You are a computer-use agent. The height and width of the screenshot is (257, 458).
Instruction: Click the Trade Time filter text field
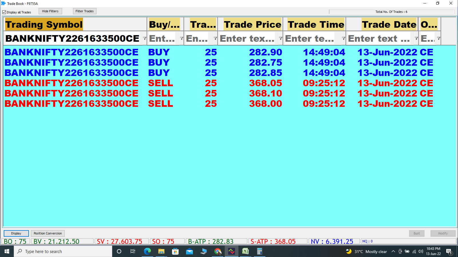(x=312, y=38)
